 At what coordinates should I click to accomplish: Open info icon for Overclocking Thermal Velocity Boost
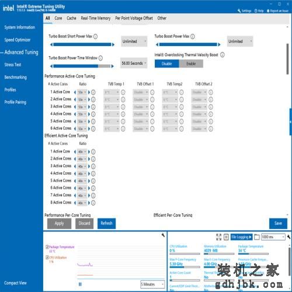[223, 55]
